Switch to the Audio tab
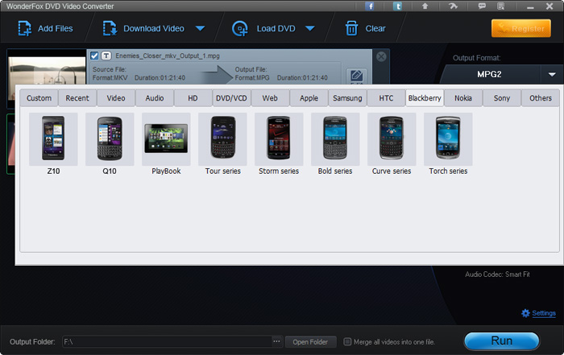 click(x=155, y=98)
